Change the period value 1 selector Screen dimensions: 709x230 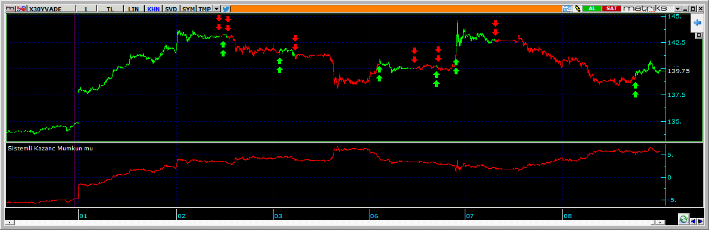pyautogui.click(x=85, y=8)
